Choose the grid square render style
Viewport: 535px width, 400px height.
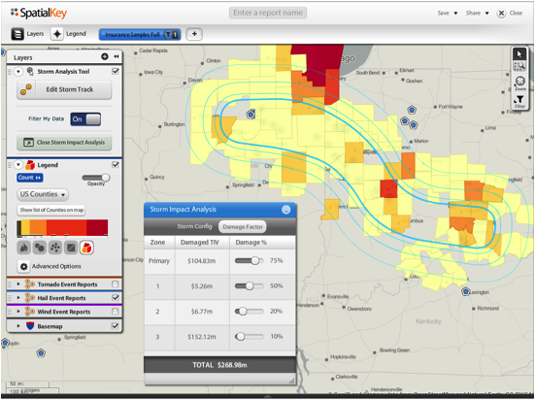[x=71, y=248]
